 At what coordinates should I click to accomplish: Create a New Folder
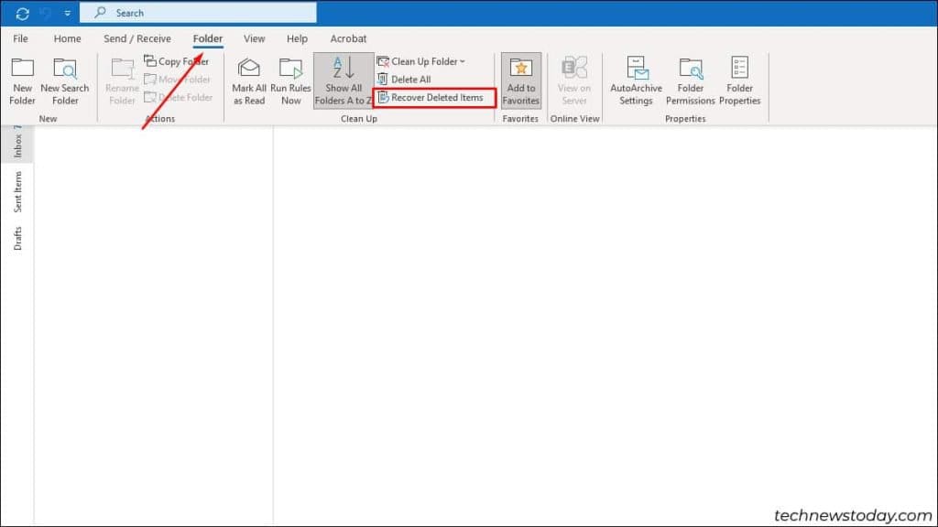pyautogui.click(x=21, y=81)
